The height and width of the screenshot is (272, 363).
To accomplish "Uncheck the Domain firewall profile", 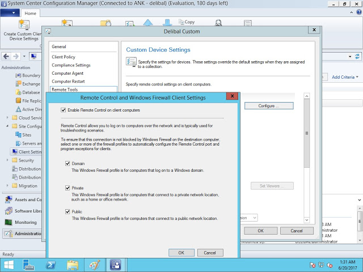I will click(x=68, y=164).
